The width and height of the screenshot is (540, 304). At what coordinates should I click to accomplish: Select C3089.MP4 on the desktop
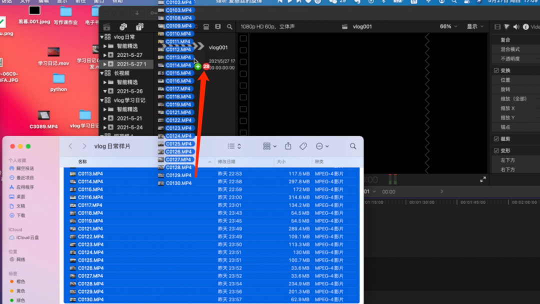click(43, 119)
